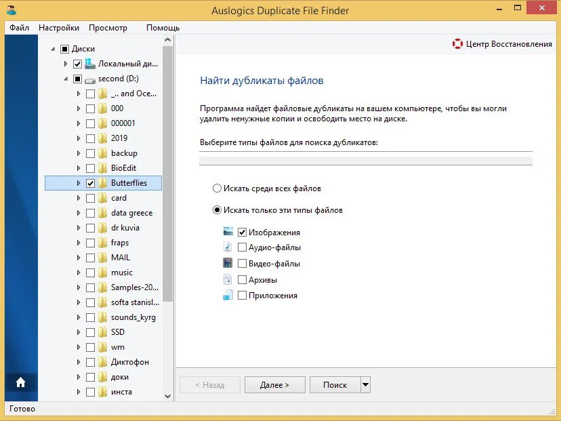Uncheck the Butterflies folder checkbox
561x421 pixels.
(x=91, y=183)
